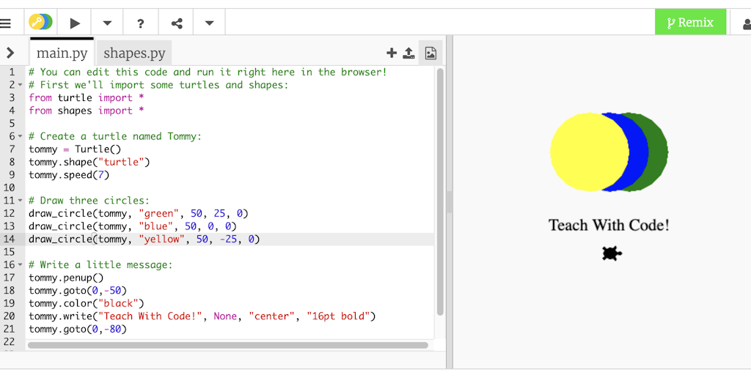This screenshot has height=375, width=751.
Task: Click tommy.goto(0,-80) line
Action: [78, 329]
